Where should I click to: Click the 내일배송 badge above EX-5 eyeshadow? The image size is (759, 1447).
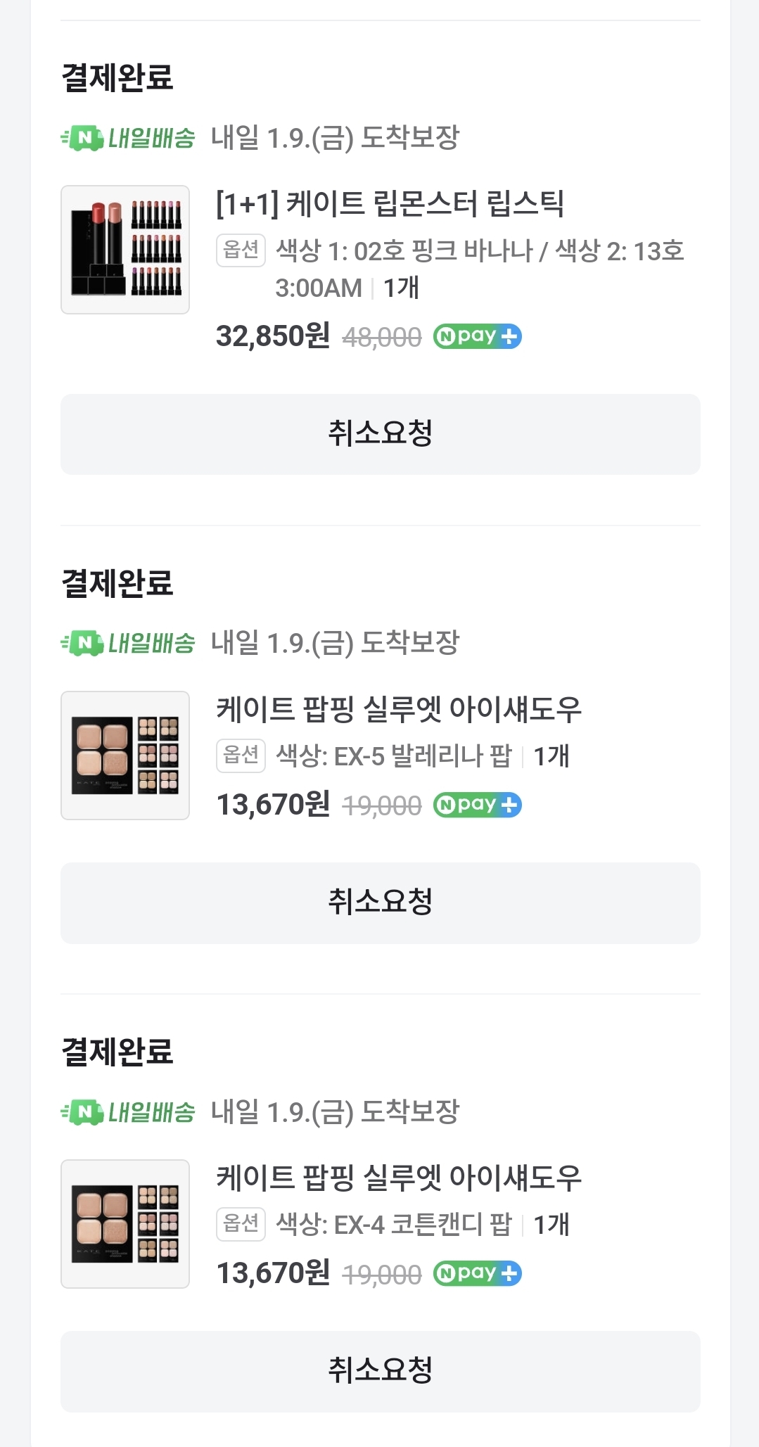[127, 643]
